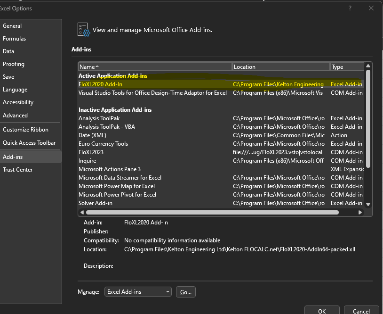
Task: Select Microsoft Power Map for Excel
Action: (x=221, y=186)
